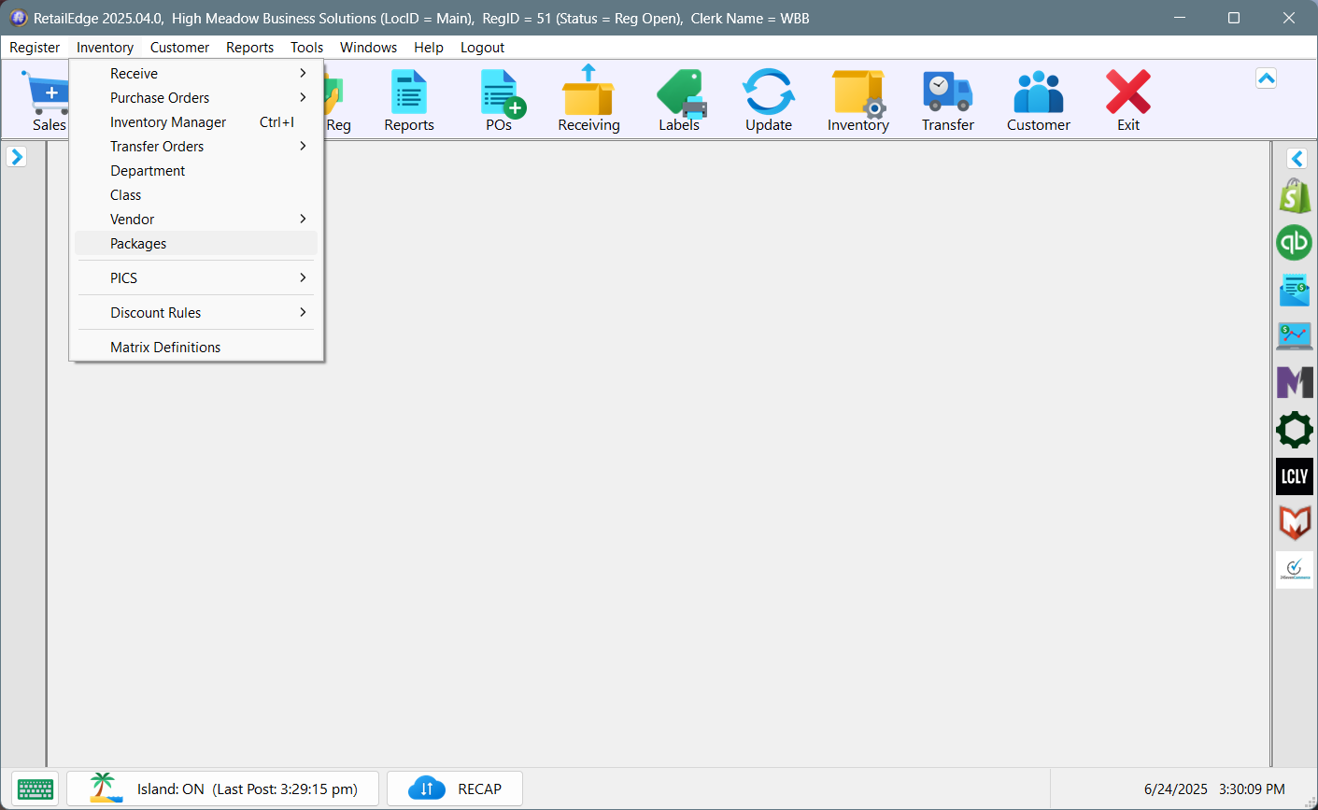Click the checkmark app sidebar icon
Viewport: 1318px width, 810px height.
pos(1295,570)
